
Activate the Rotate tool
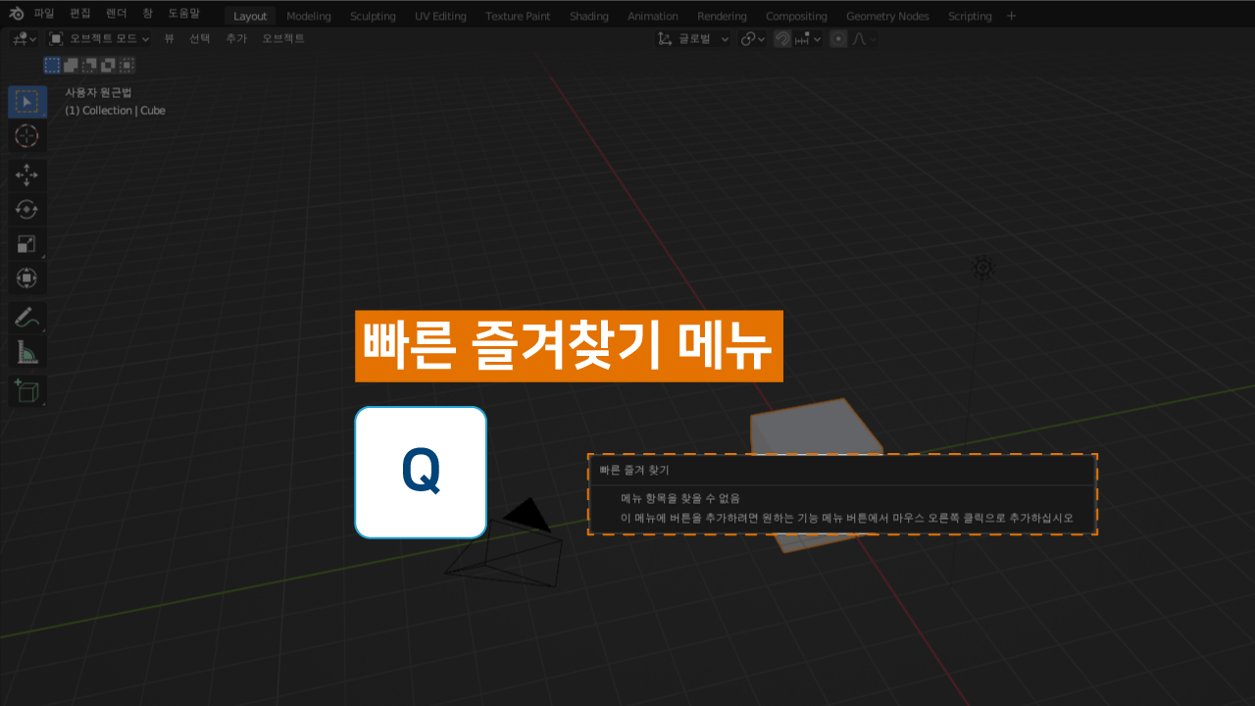click(27, 209)
